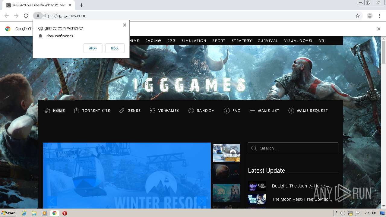Click the GENRE tag icon

tap(122, 111)
